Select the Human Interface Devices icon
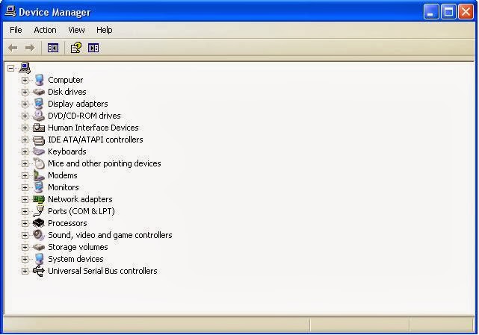 pyautogui.click(x=39, y=128)
